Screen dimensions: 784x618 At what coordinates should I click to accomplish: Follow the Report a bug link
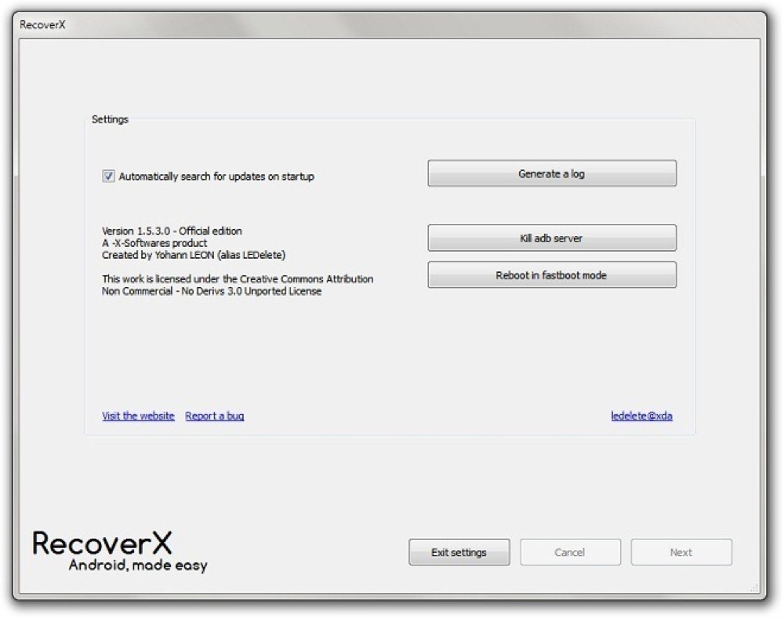coord(214,416)
